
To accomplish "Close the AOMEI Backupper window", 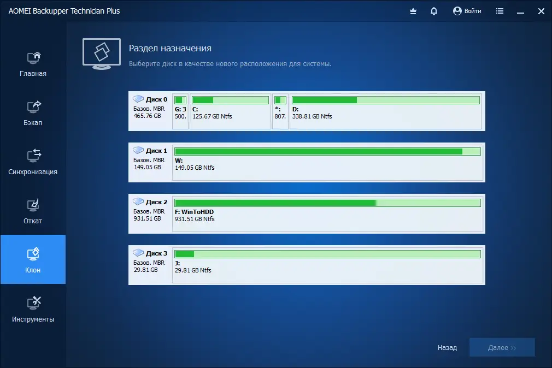I will click(x=541, y=11).
